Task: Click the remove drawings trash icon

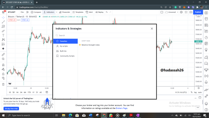Action: (x=3, y=84)
